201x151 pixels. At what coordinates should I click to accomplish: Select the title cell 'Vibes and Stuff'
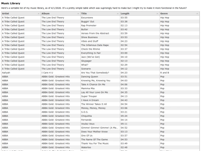pyautogui.click(x=100, y=41)
